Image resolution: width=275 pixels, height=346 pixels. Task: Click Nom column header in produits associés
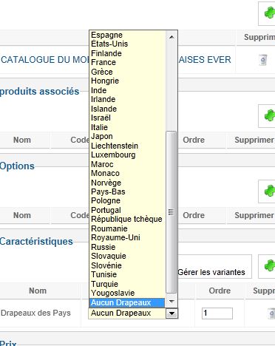[22, 140]
